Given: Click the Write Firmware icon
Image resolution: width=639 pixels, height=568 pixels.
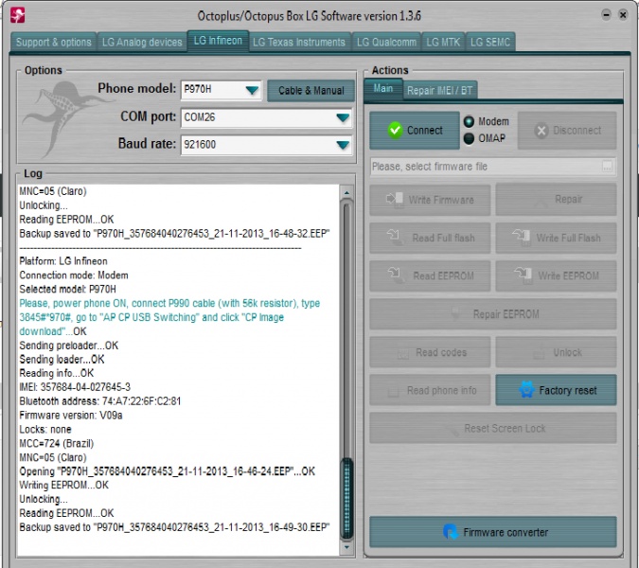Looking at the screenshot, I should (x=395, y=199).
